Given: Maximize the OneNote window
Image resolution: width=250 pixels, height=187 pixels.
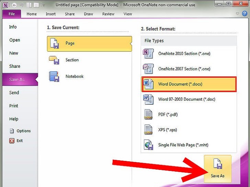Looking at the screenshot, I should 228,4.
